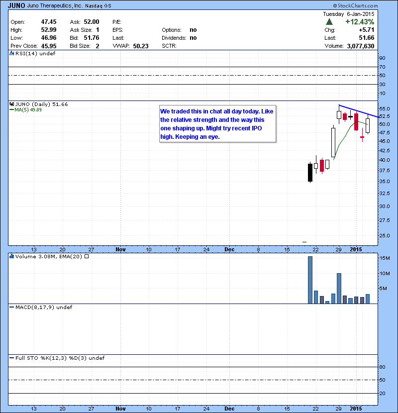Click the VWAP value 50.23
Screen dimensions: 398x413
(x=141, y=46)
